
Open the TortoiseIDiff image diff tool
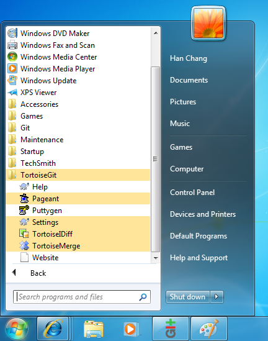tap(78, 234)
